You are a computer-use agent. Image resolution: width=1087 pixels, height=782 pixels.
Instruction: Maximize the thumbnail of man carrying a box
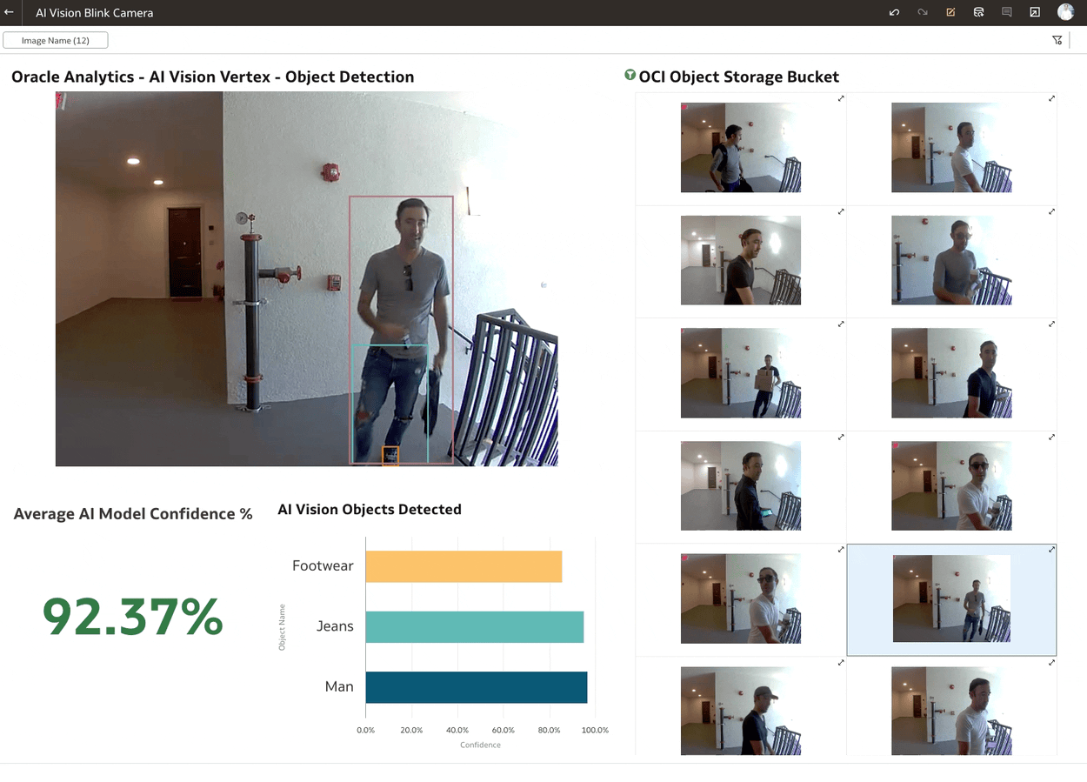point(841,324)
